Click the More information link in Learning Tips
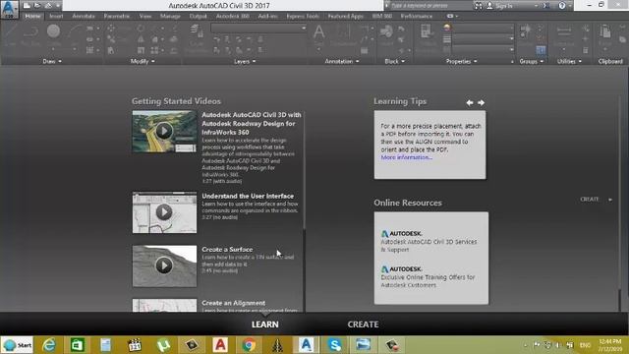 [406, 157]
